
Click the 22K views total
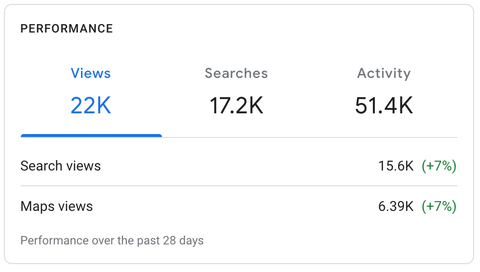tap(91, 105)
